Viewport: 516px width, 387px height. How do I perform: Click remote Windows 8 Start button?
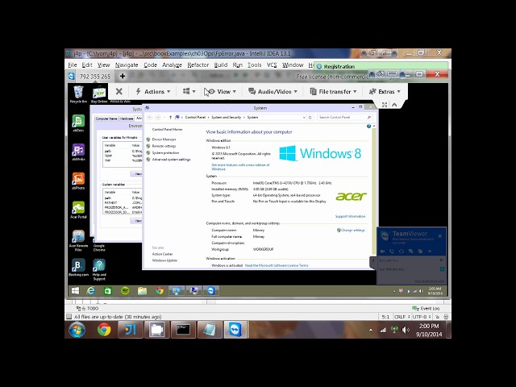pos(75,290)
